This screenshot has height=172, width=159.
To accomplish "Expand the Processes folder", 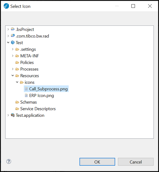I will coord(13,69).
